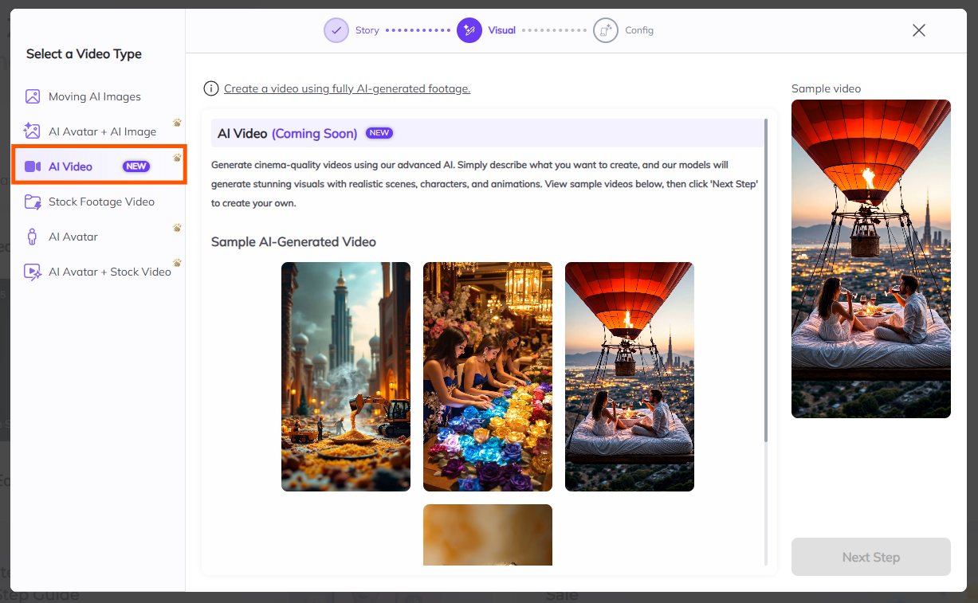Click the Sample video label
This screenshot has width=978, height=603.
pos(827,88)
